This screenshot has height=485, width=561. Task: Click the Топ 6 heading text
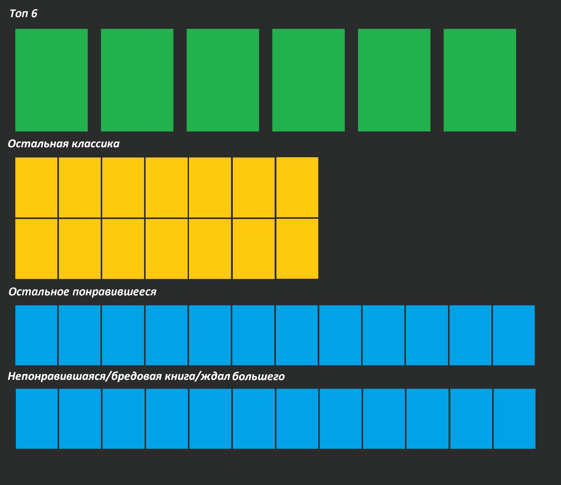(23, 14)
